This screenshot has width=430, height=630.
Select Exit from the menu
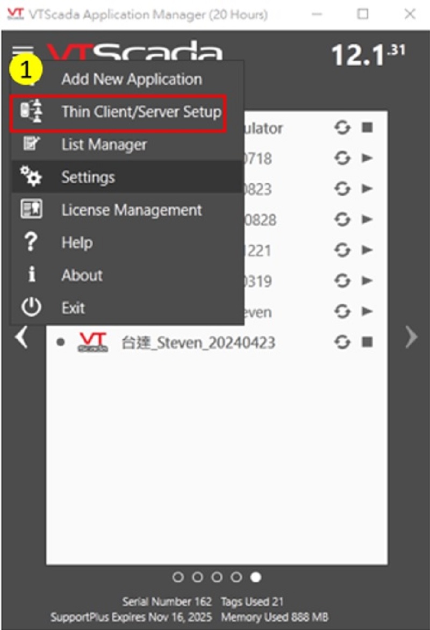(x=127, y=308)
